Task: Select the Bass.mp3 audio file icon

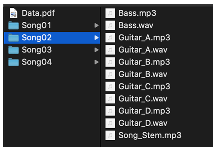Action: click(110, 13)
